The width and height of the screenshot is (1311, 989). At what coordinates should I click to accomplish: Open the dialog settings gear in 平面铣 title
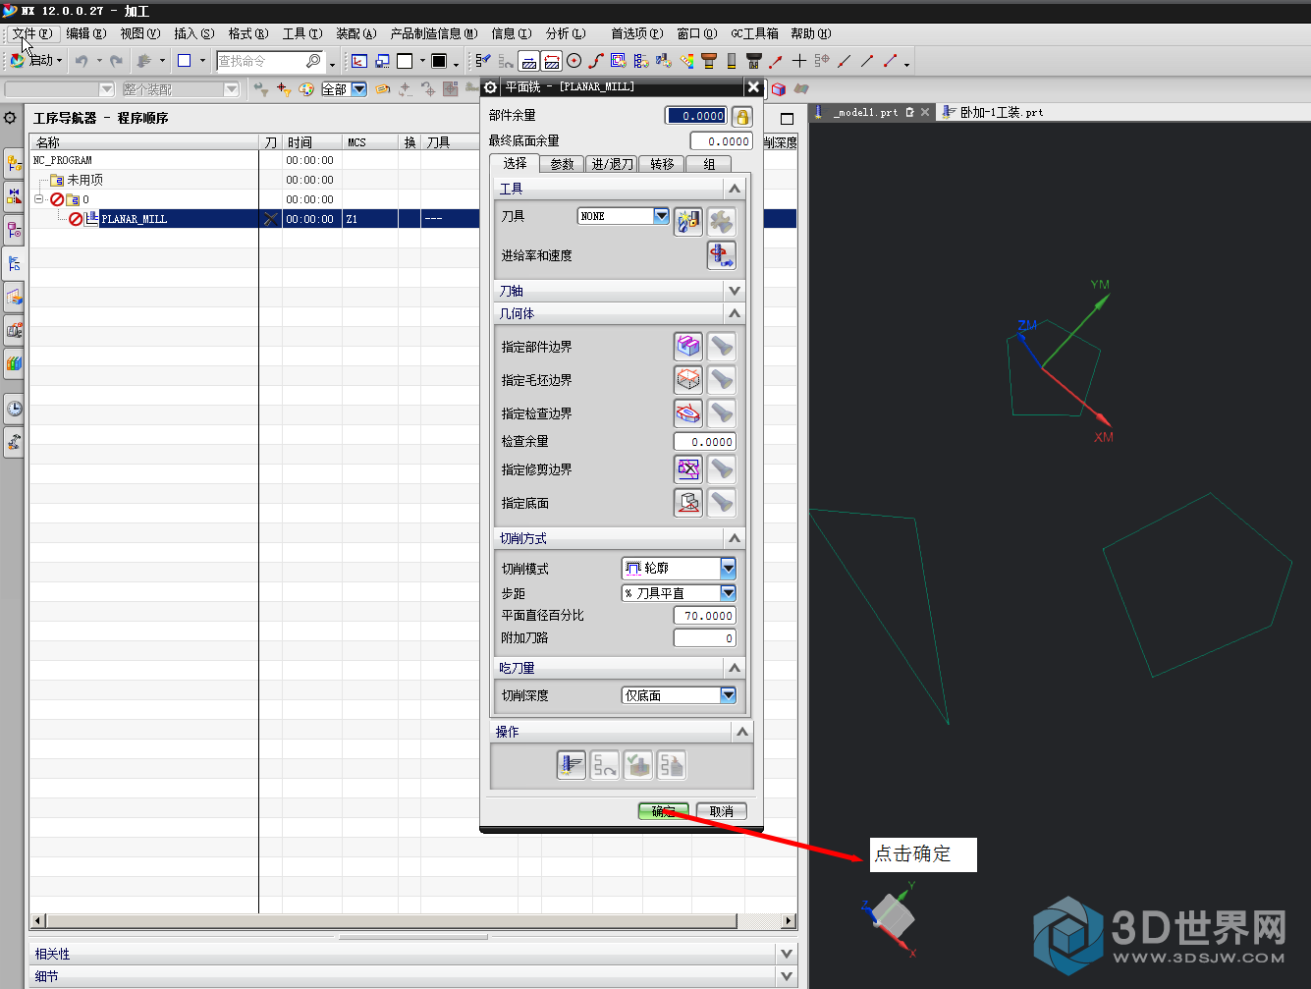click(491, 87)
